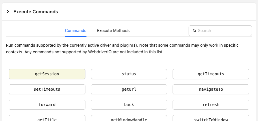Switch to the Commands tab
This screenshot has height=121, width=258.
[x=76, y=31]
